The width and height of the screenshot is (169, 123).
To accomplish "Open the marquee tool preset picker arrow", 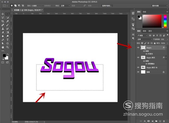I will [7, 6].
